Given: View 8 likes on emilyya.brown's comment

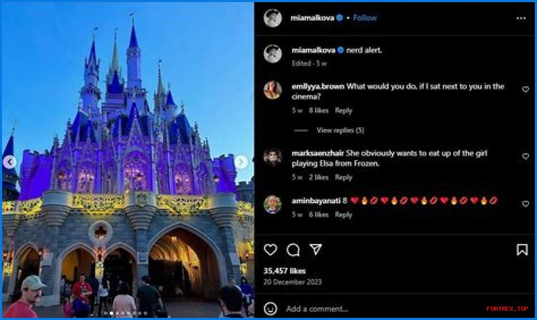Looking at the screenshot, I should (x=319, y=110).
